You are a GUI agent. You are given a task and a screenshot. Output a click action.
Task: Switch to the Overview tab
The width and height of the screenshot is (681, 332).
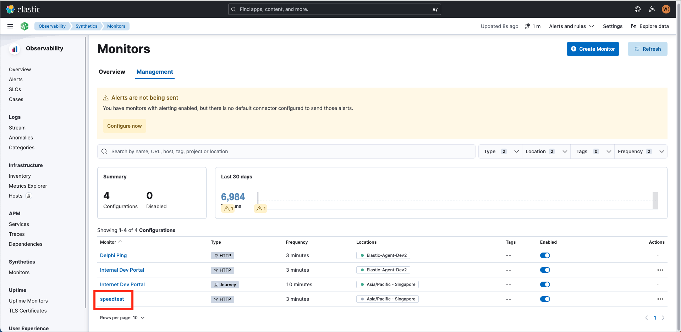coord(112,72)
